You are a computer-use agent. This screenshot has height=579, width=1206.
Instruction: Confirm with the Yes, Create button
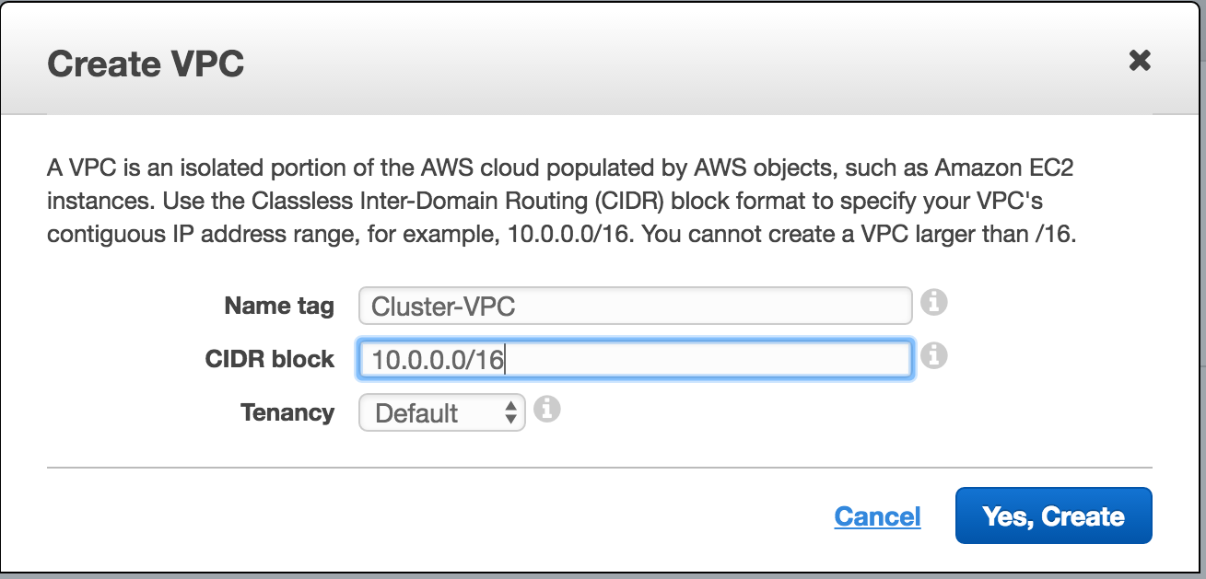click(1054, 515)
